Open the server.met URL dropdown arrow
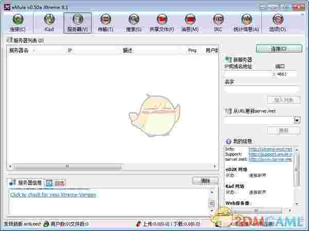This screenshot has height=231, width=309. pos(297,120)
